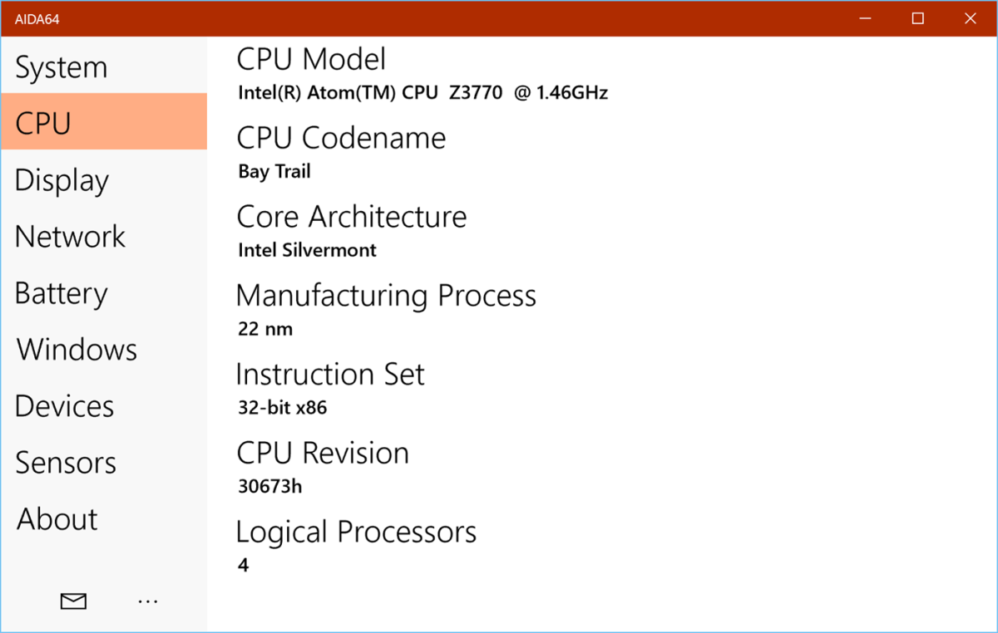Click the Bay Trail codename value
This screenshot has height=633, width=998.
pyautogui.click(x=274, y=172)
